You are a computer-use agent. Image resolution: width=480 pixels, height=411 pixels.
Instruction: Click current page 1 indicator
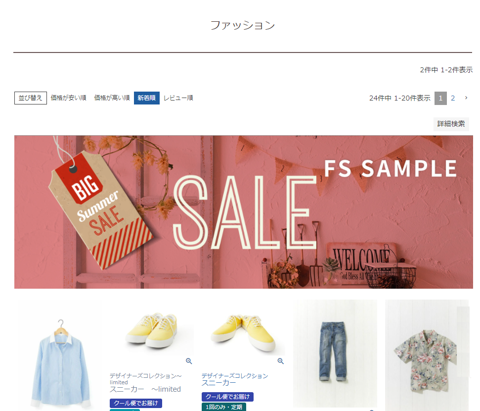[440, 98]
